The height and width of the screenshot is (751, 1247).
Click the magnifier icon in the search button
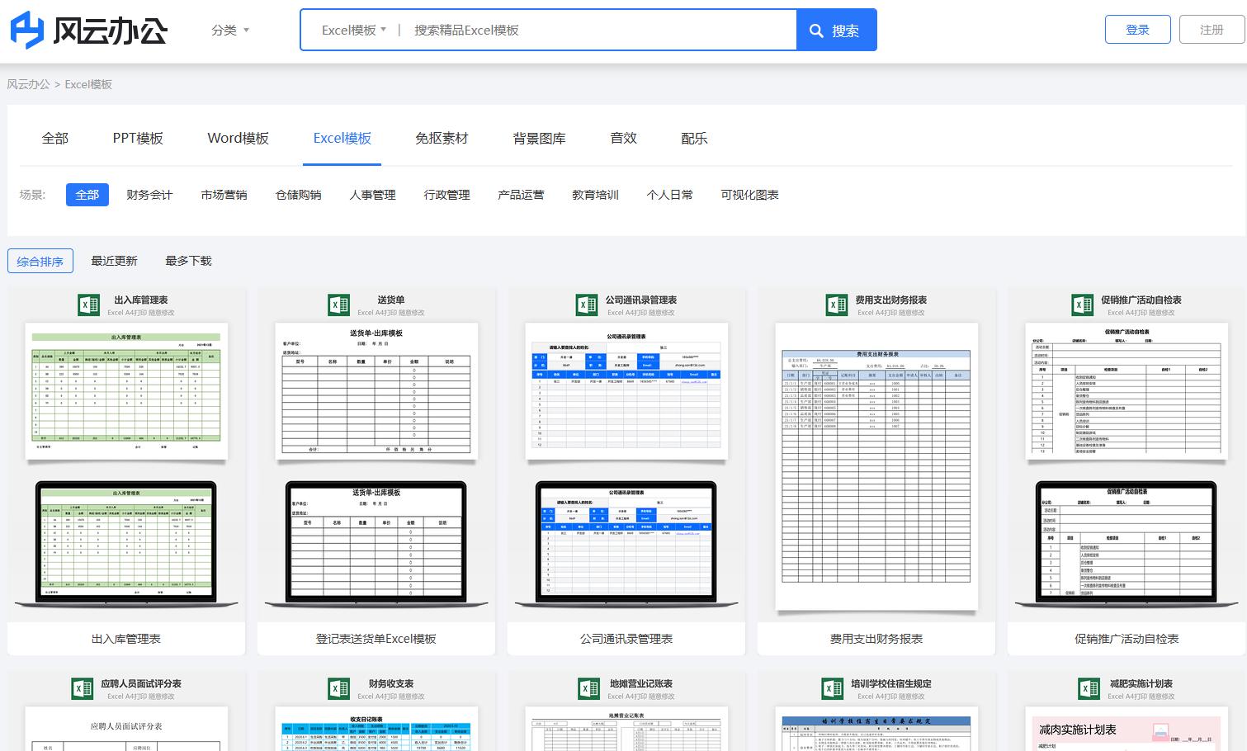tap(817, 30)
